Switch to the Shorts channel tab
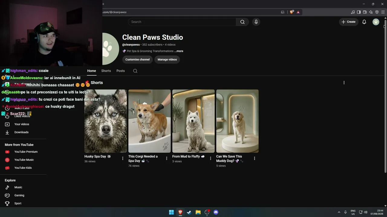This screenshot has height=217, width=387. click(x=106, y=71)
